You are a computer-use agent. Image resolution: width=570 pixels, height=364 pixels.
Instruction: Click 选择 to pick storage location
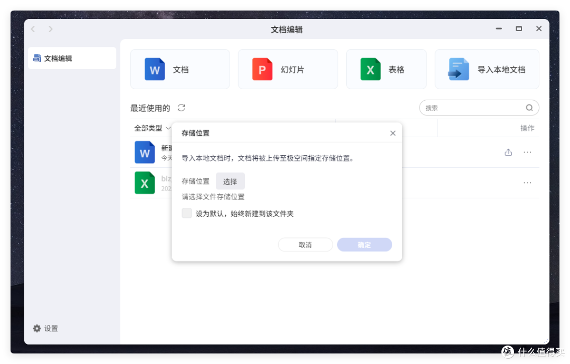pyautogui.click(x=230, y=181)
